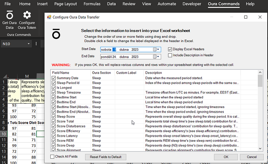Open Configure Oura Token gear icon
This screenshot has width=268, height=164.
point(27,15)
